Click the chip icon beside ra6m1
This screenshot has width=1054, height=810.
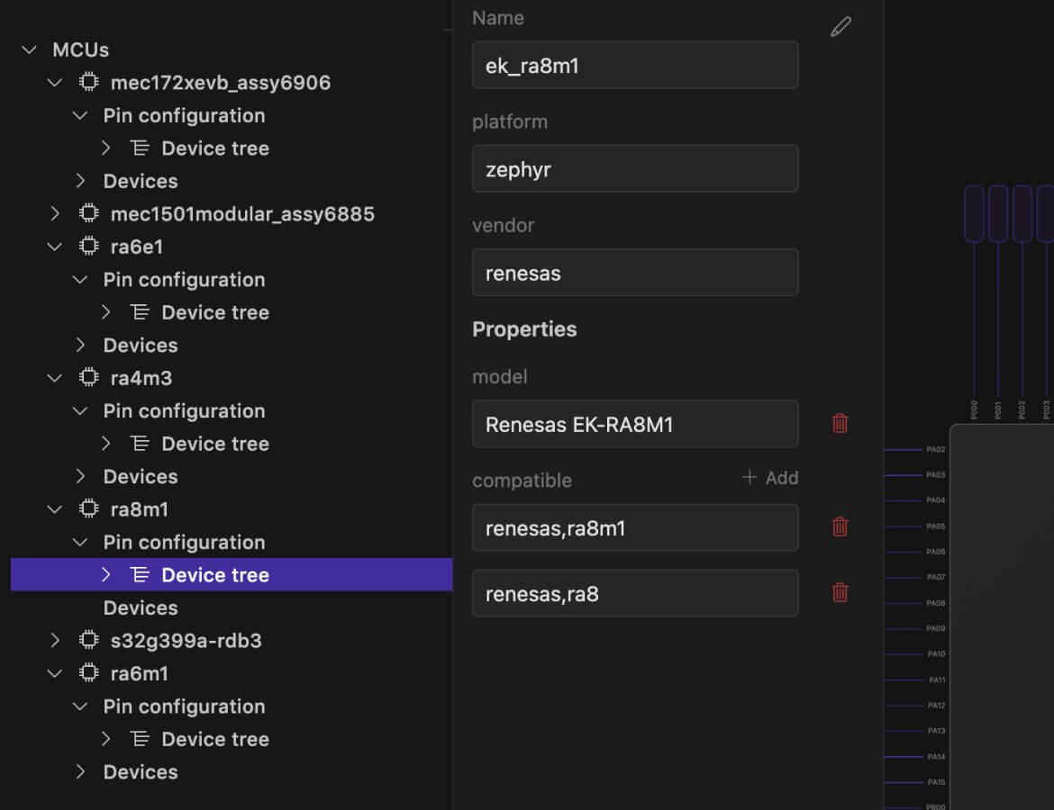[x=88, y=673]
